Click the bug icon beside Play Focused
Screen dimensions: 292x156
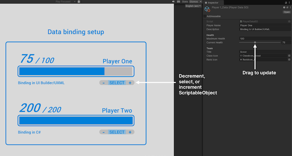(x=79, y=2)
